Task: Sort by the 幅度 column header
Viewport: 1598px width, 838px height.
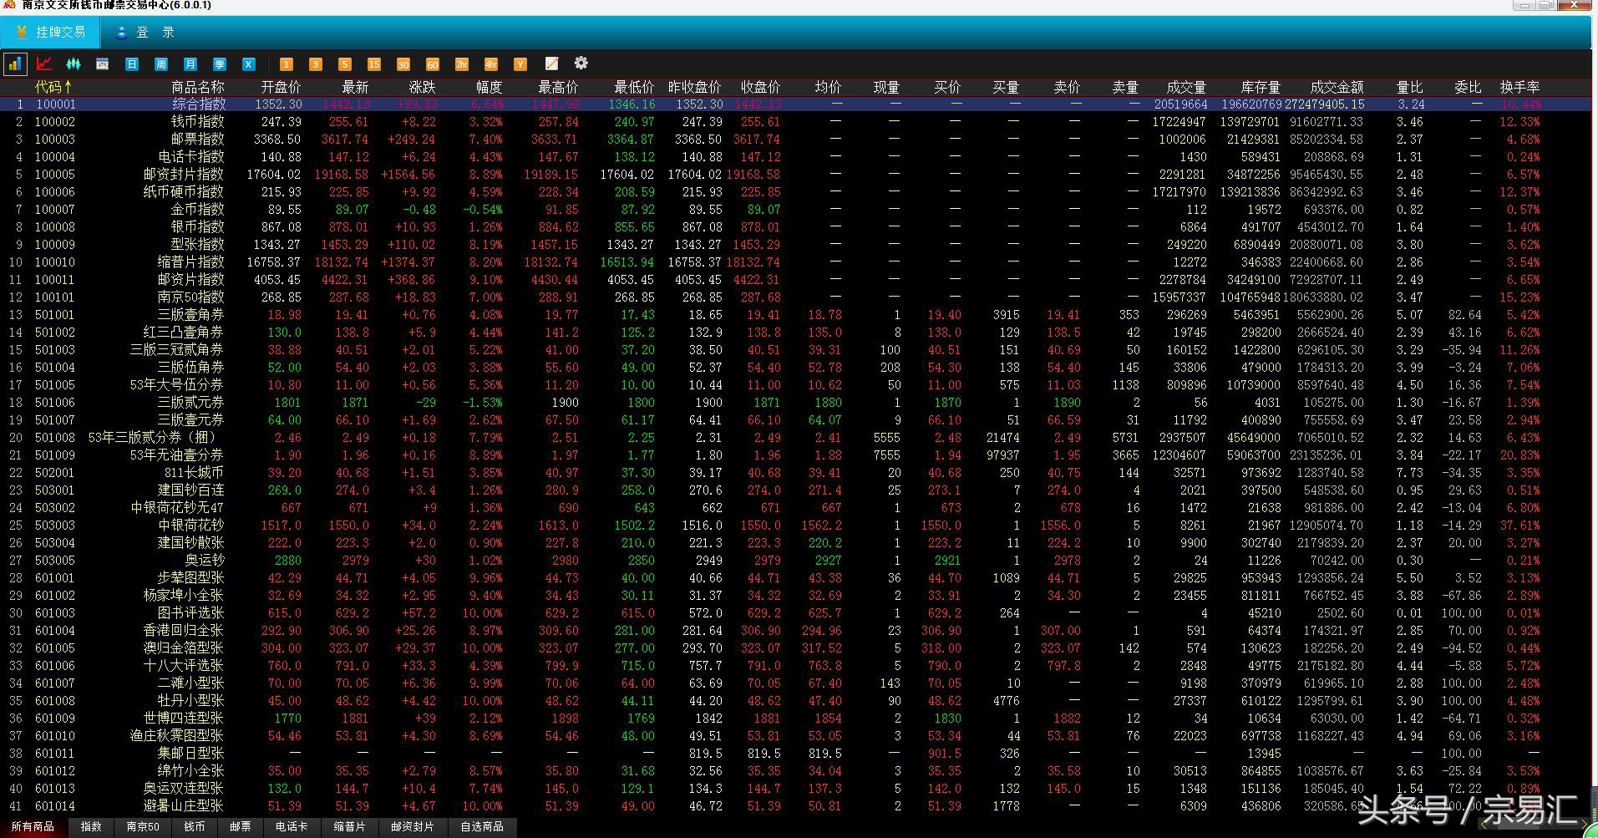Action: coord(489,87)
